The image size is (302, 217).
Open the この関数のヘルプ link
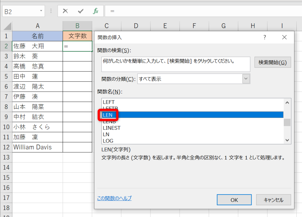pyautogui.click(x=114, y=198)
